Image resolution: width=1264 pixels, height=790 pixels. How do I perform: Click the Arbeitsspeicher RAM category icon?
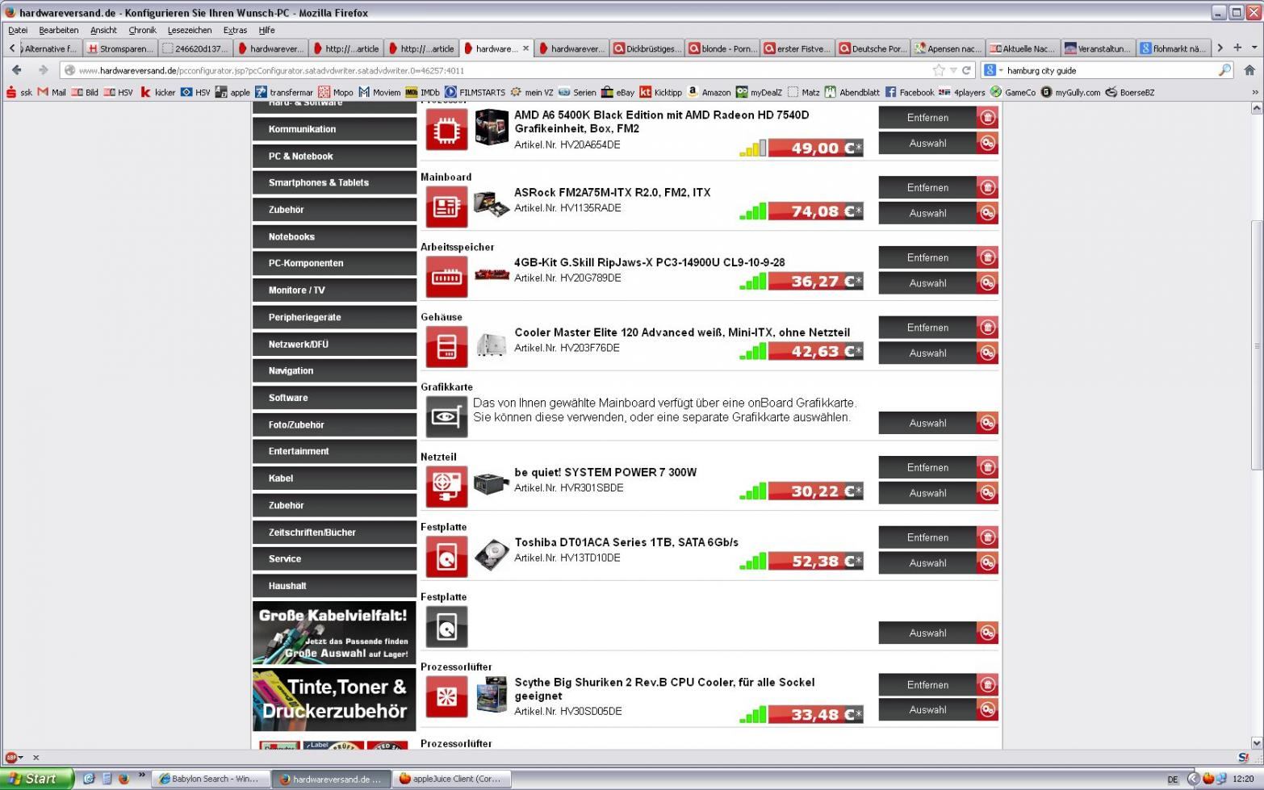[x=446, y=277]
